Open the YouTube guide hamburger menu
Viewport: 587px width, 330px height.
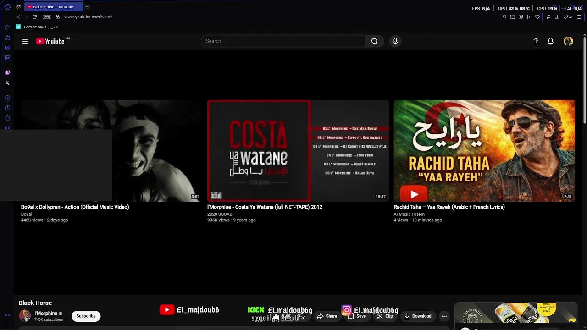point(25,41)
